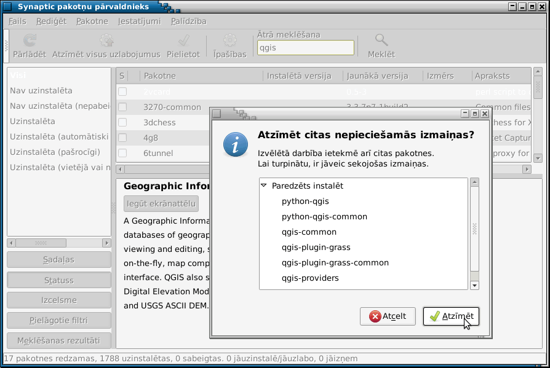Toggle status checkbox for 3270-common
Viewport: 550px width, 368px height.
point(122,107)
